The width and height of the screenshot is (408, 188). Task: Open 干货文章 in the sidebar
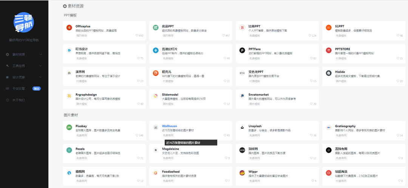[x=19, y=89]
